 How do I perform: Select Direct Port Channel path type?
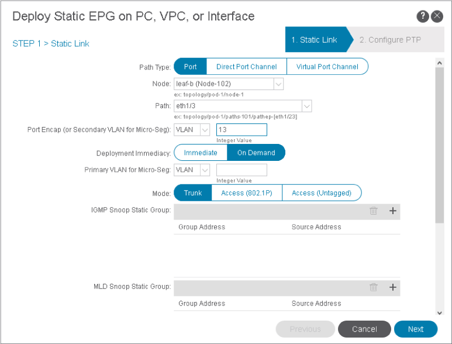[246, 67]
